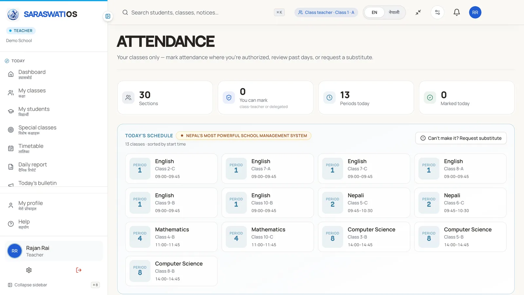This screenshot has height=295, width=524.
Task: Click the search magnifier icon
Action: tap(125, 12)
